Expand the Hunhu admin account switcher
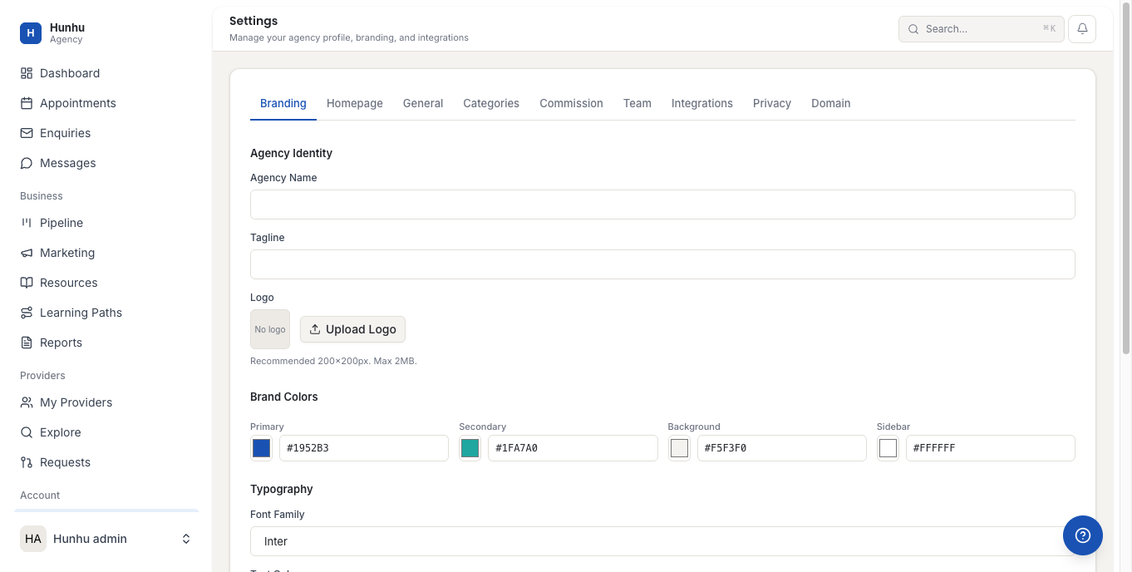The image size is (1132, 572). click(186, 539)
